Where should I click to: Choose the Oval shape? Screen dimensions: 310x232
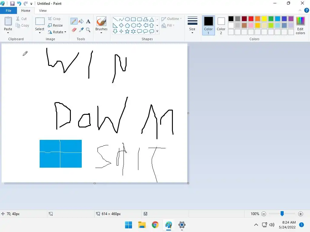(127, 19)
